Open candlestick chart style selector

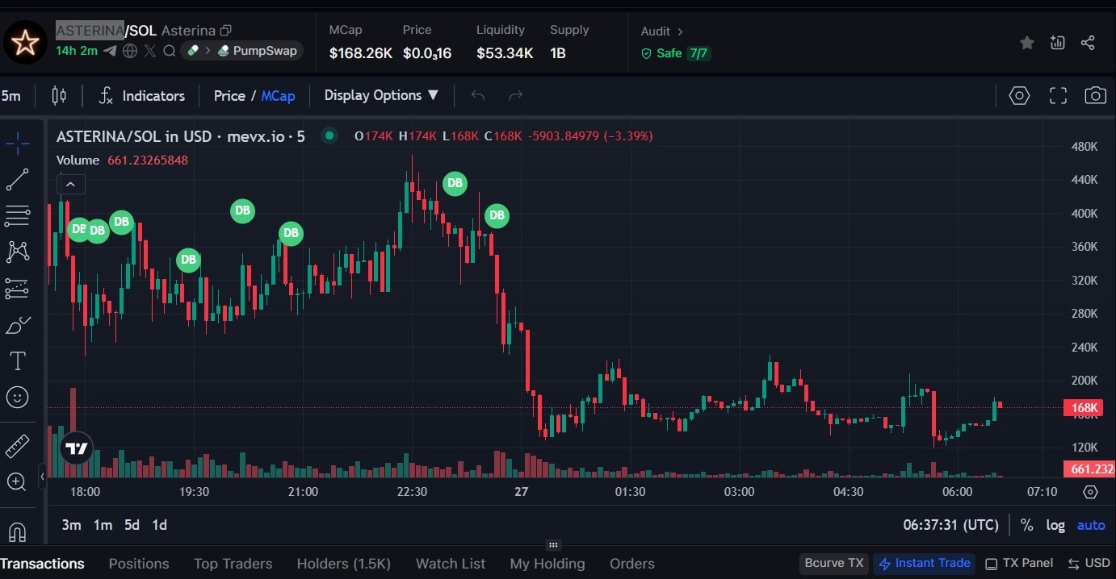(x=59, y=96)
